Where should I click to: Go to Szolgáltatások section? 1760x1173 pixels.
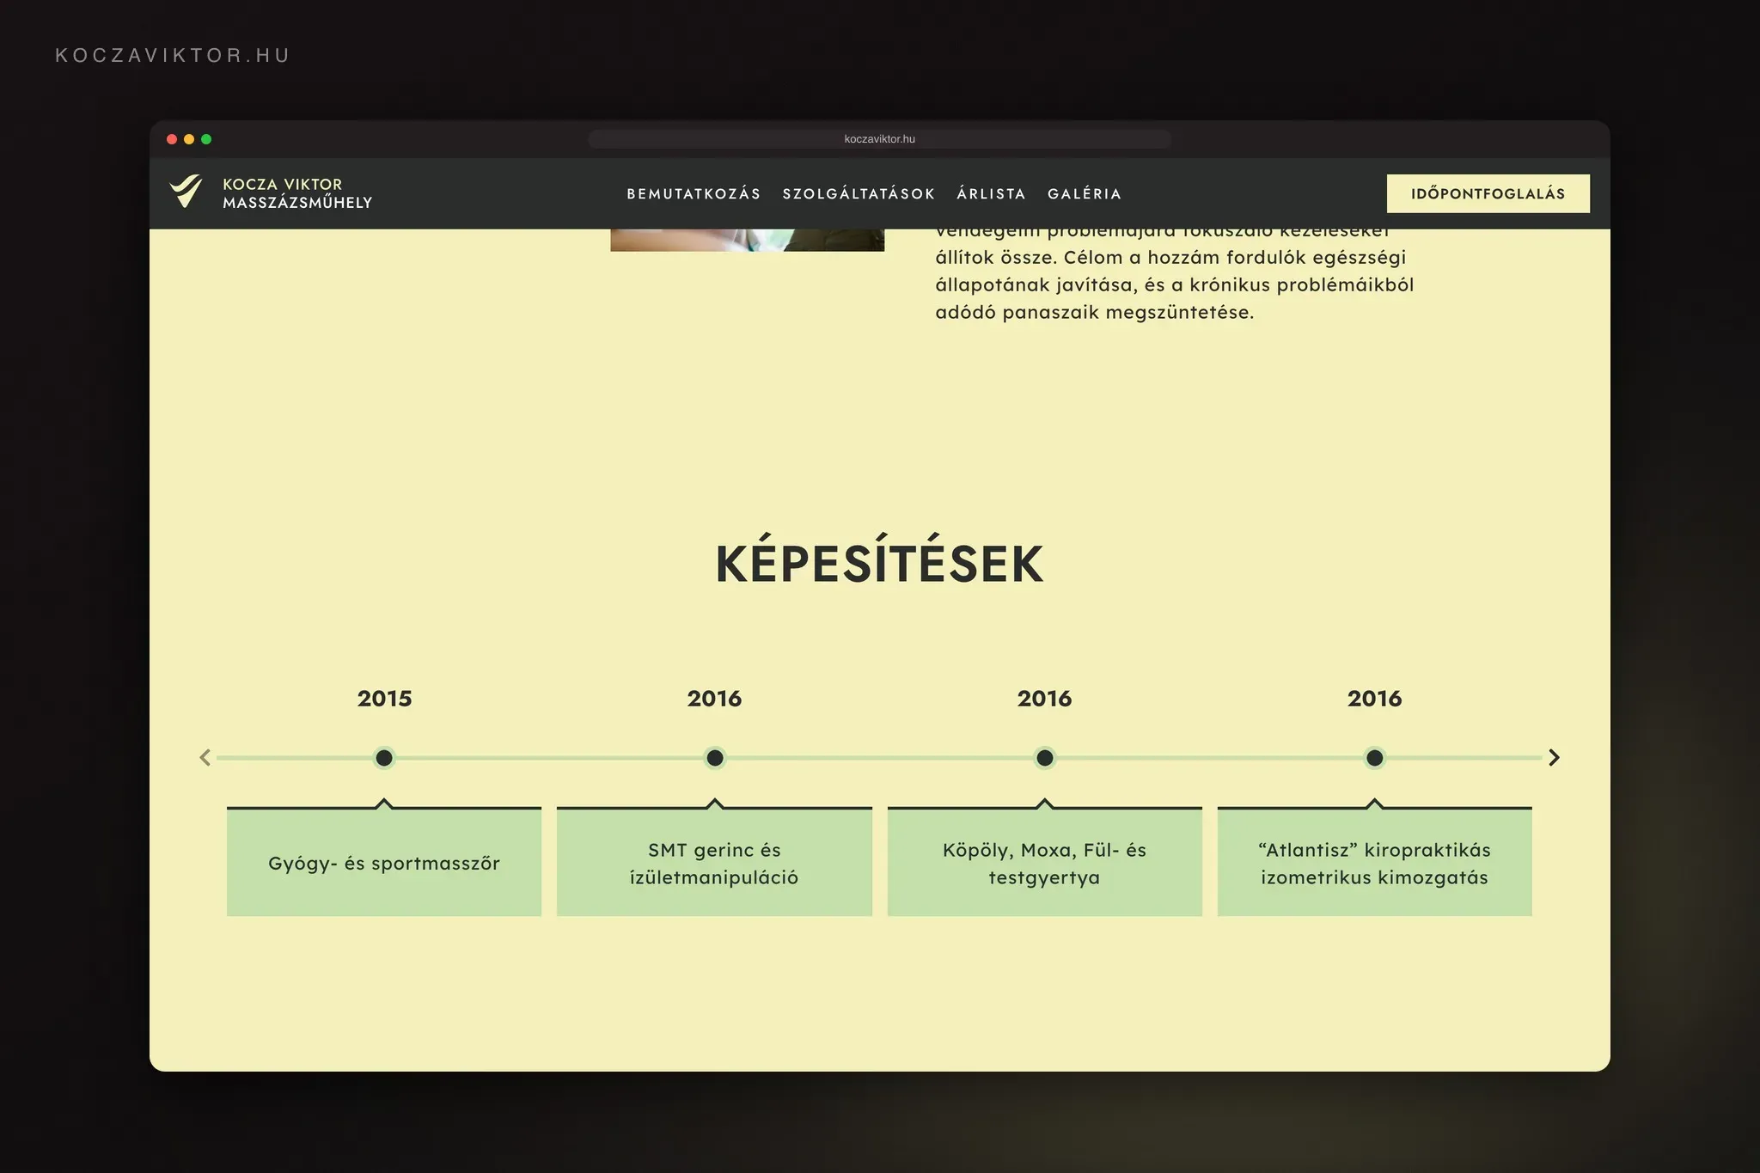coord(859,194)
